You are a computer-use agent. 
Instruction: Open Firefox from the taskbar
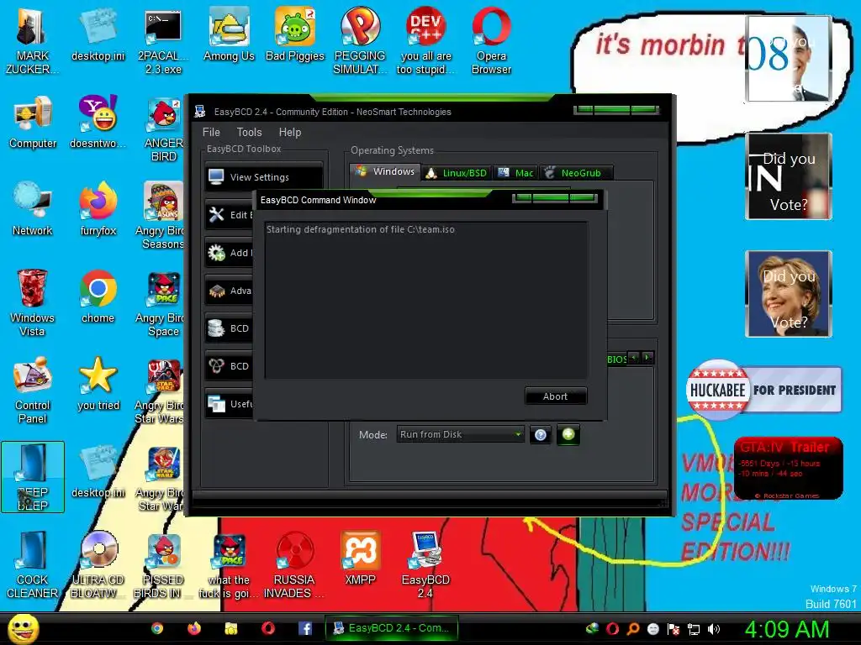click(x=194, y=628)
